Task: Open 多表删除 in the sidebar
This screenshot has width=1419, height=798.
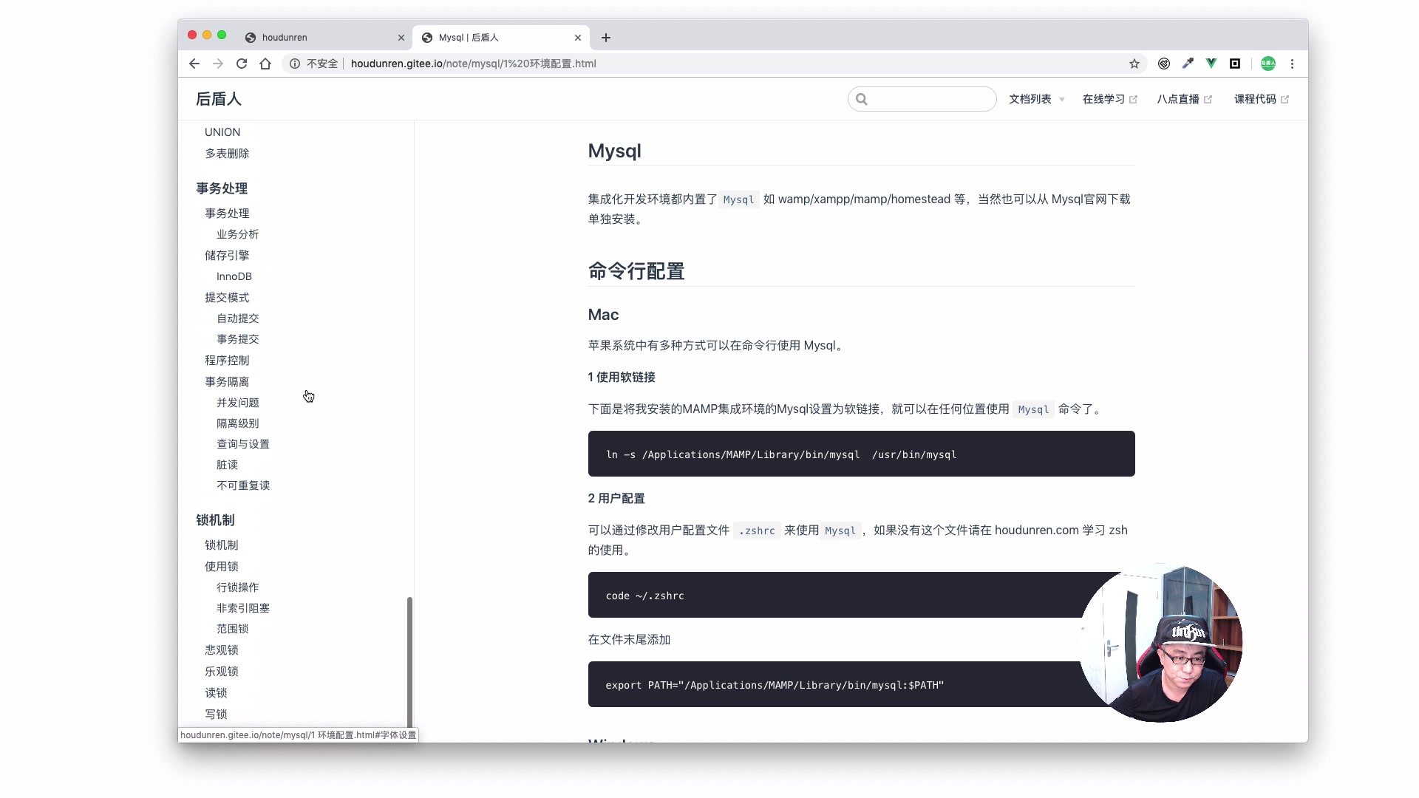Action: point(227,154)
